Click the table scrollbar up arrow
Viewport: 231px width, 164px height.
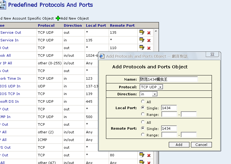tap(156, 31)
